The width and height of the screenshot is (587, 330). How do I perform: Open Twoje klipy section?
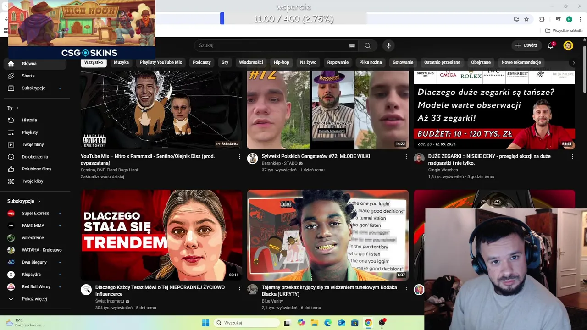(x=35, y=181)
